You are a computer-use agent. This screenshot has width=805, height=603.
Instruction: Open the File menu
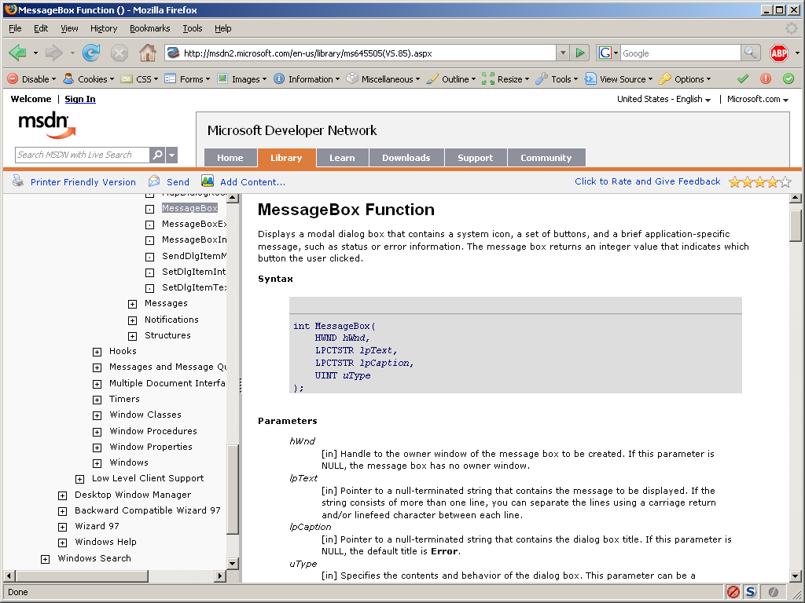point(15,28)
